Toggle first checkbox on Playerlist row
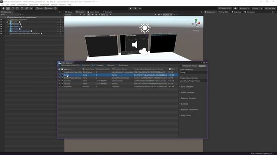The image size is (277, 155). [59, 87]
